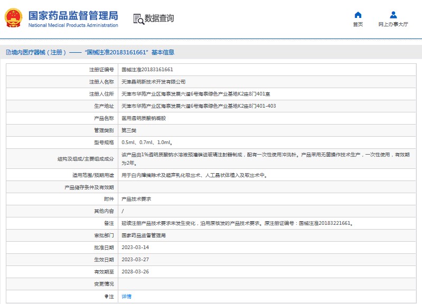Open the 网上办事大厅 text label
The image size is (422, 304).
(393, 24)
